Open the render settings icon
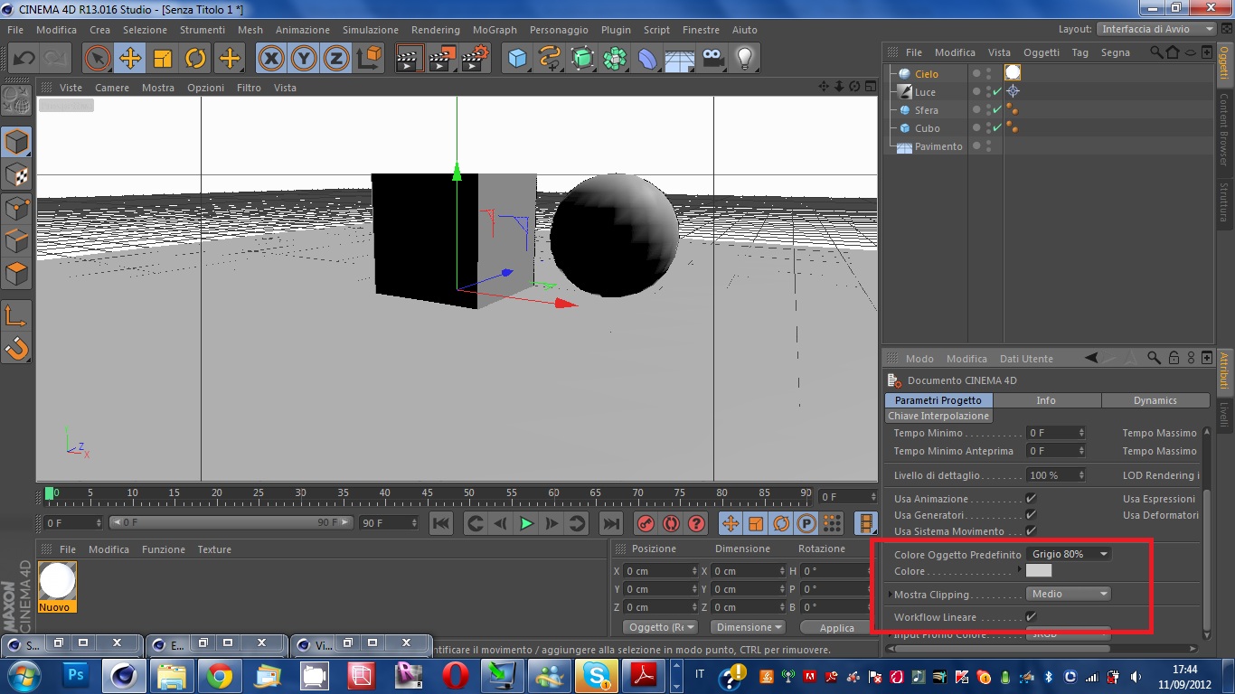1235x694 pixels. pyautogui.click(x=476, y=59)
